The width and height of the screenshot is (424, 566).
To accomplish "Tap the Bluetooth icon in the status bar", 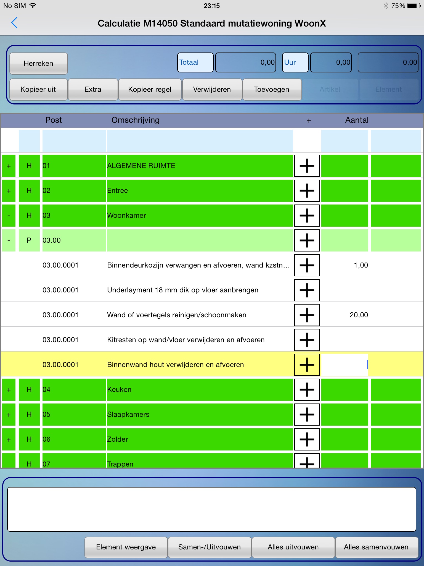I will [386, 6].
